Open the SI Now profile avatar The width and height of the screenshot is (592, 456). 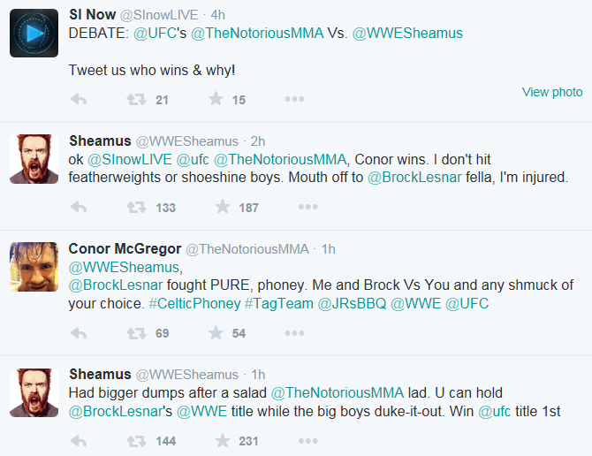pyautogui.click(x=34, y=33)
